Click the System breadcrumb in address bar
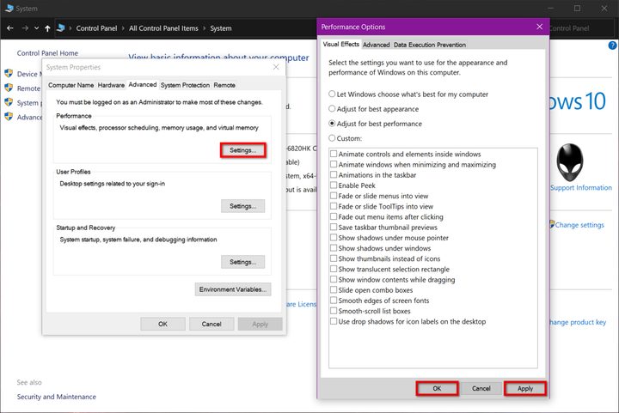The width and height of the screenshot is (619, 413). click(x=221, y=28)
